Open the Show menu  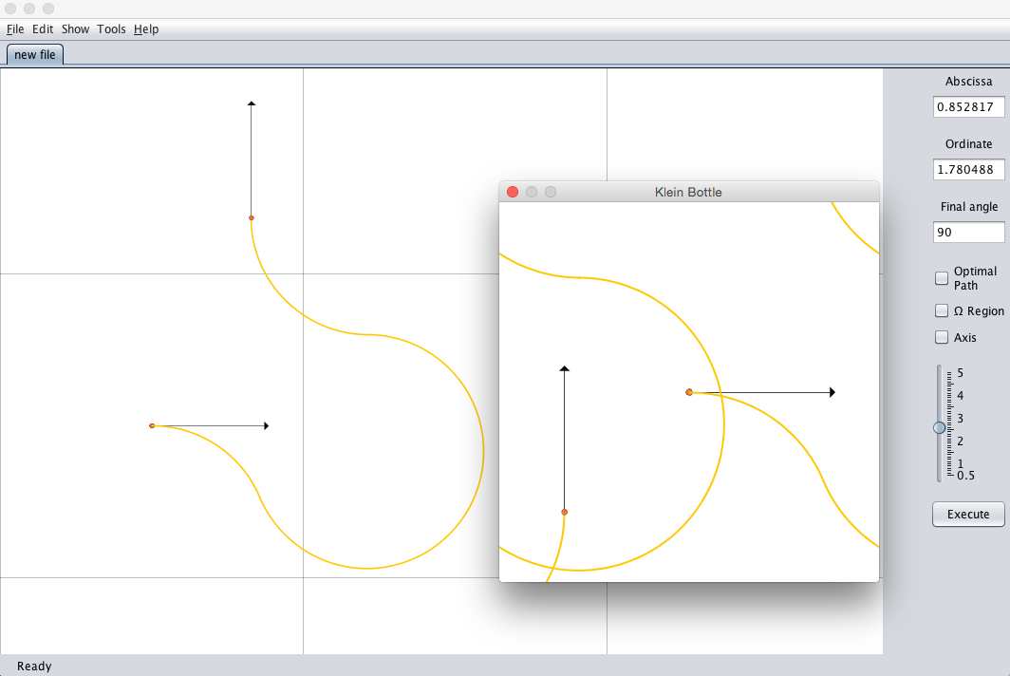pos(75,29)
